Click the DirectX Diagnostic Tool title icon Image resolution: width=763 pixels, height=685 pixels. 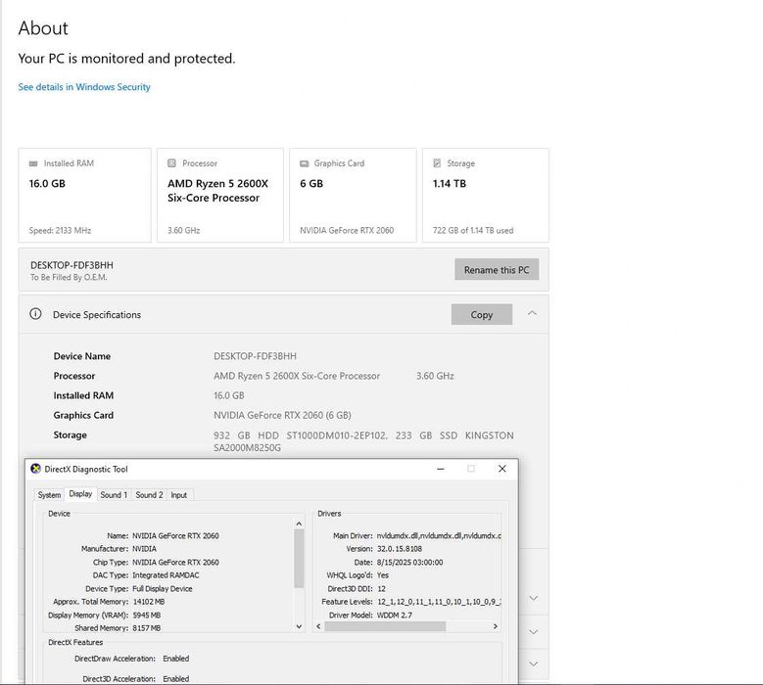tap(35, 469)
